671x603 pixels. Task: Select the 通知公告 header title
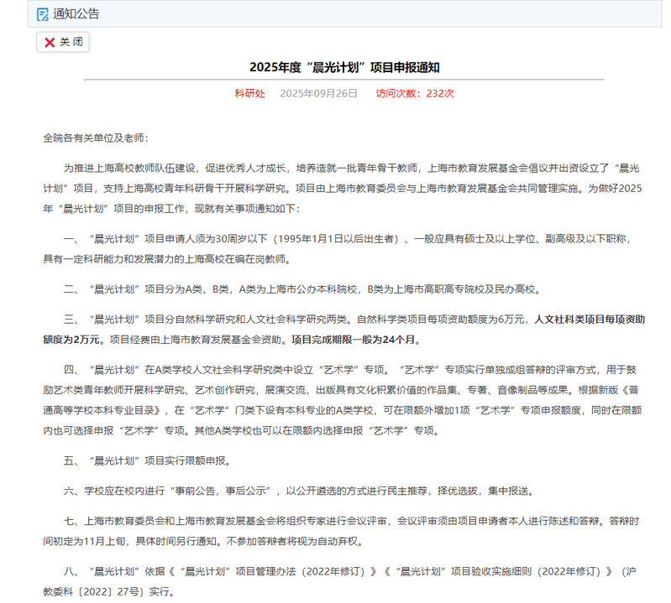click(76, 13)
